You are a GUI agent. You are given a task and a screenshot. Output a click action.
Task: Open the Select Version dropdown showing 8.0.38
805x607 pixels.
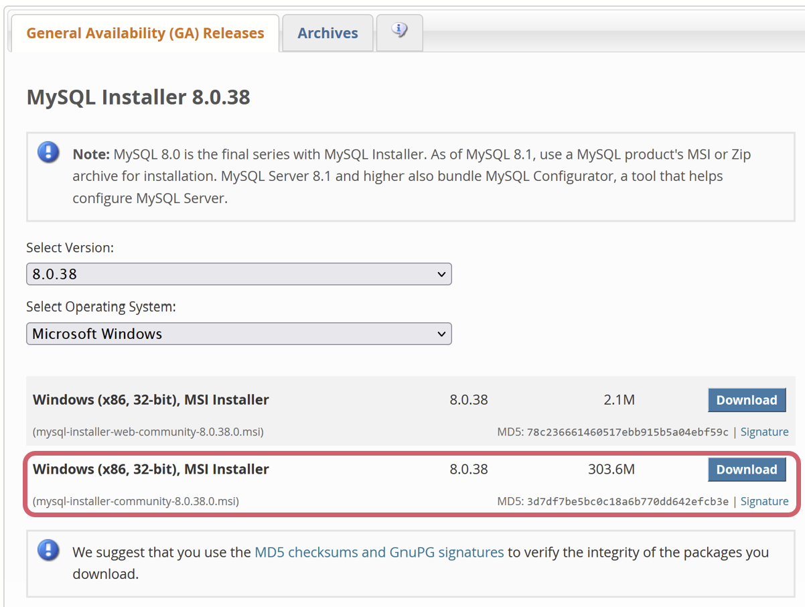click(239, 274)
